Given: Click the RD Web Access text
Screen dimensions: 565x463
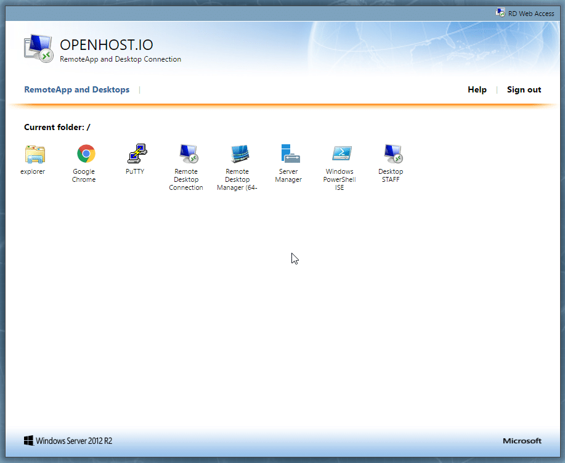Looking at the screenshot, I should tap(531, 14).
